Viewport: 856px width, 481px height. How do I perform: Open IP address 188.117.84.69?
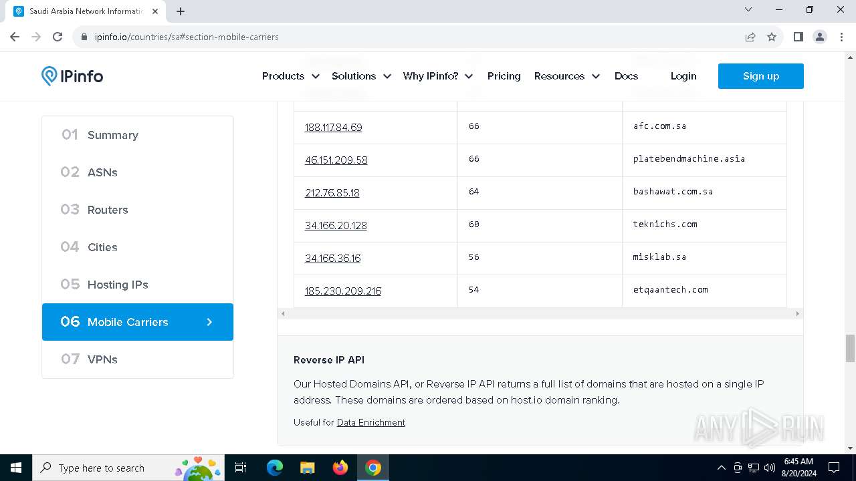333,127
